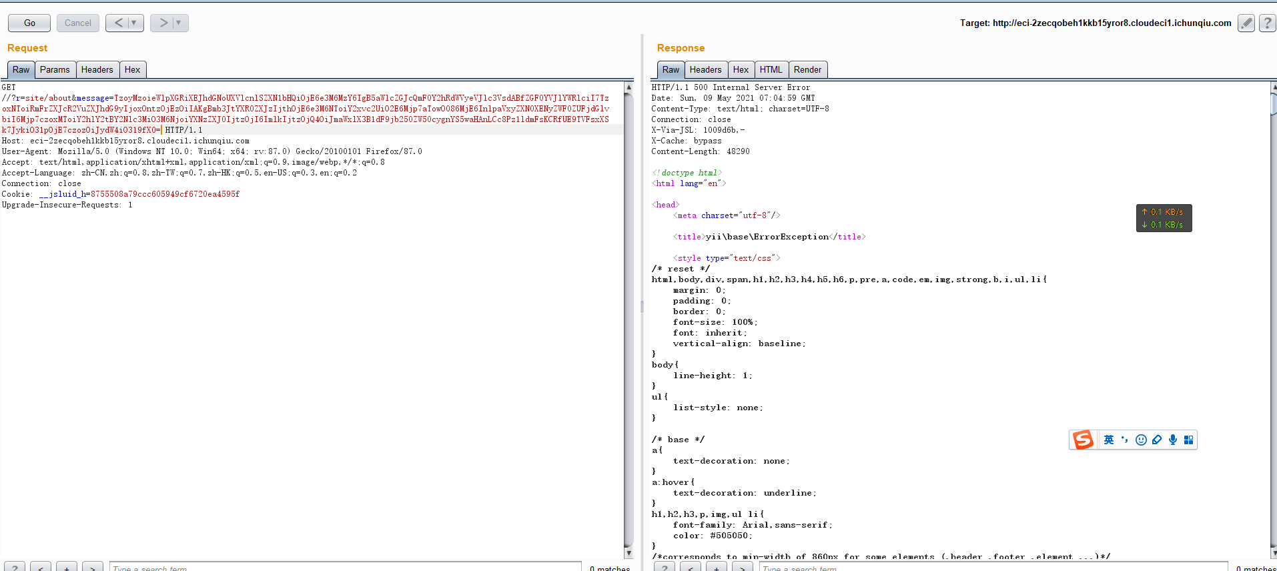Click the Cancel button
Image resolution: width=1277 pixels, height=571 pixels.
(x=78, y=23)
